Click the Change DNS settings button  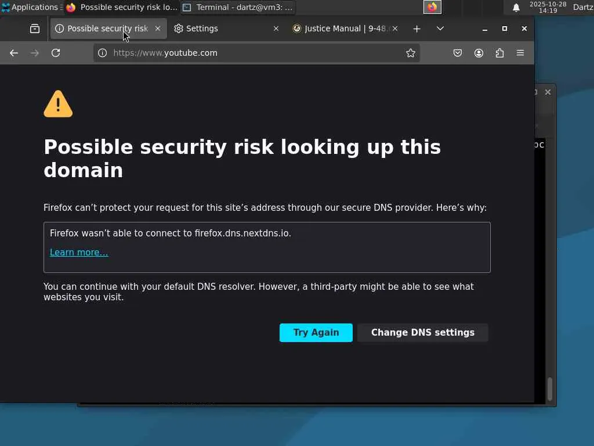tap(422, 333)
